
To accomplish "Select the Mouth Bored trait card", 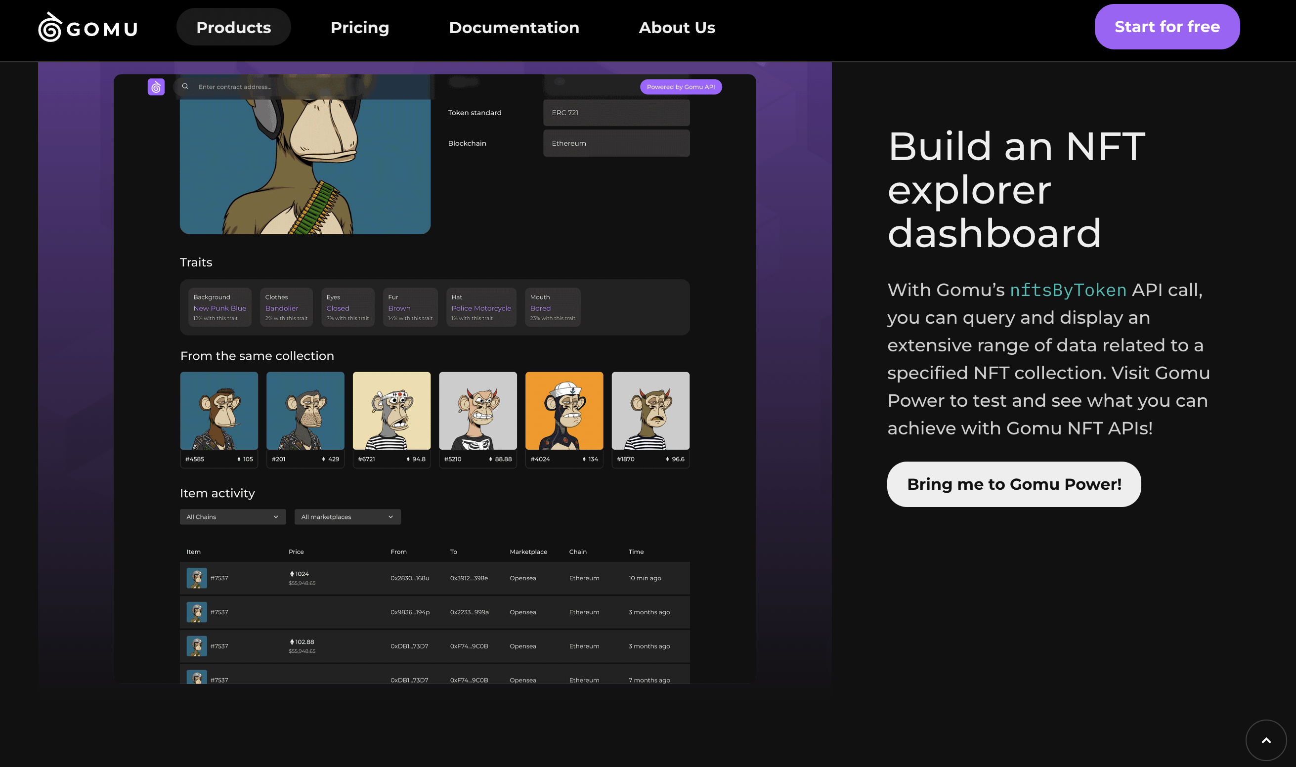I will [x=553, y=307].
